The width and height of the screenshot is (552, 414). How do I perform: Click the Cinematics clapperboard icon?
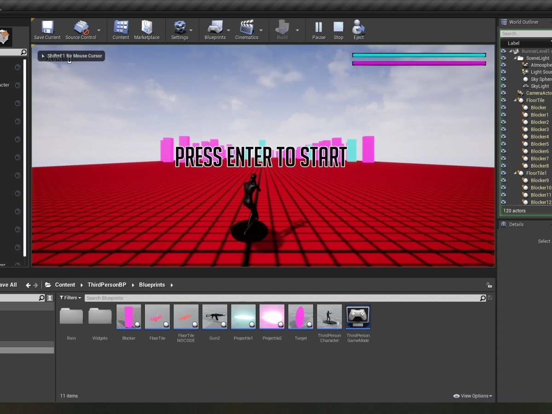coord(247,28)
